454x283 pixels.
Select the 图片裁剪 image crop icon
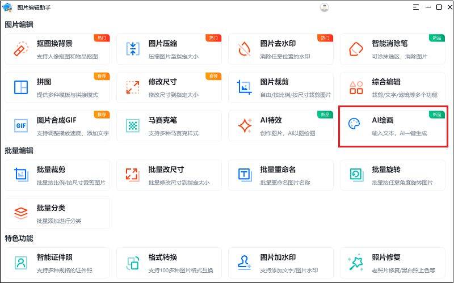(245, 87)
